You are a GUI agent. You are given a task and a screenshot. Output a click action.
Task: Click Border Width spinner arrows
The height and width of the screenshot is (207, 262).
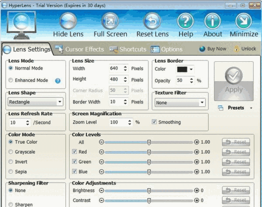[125, 102]
